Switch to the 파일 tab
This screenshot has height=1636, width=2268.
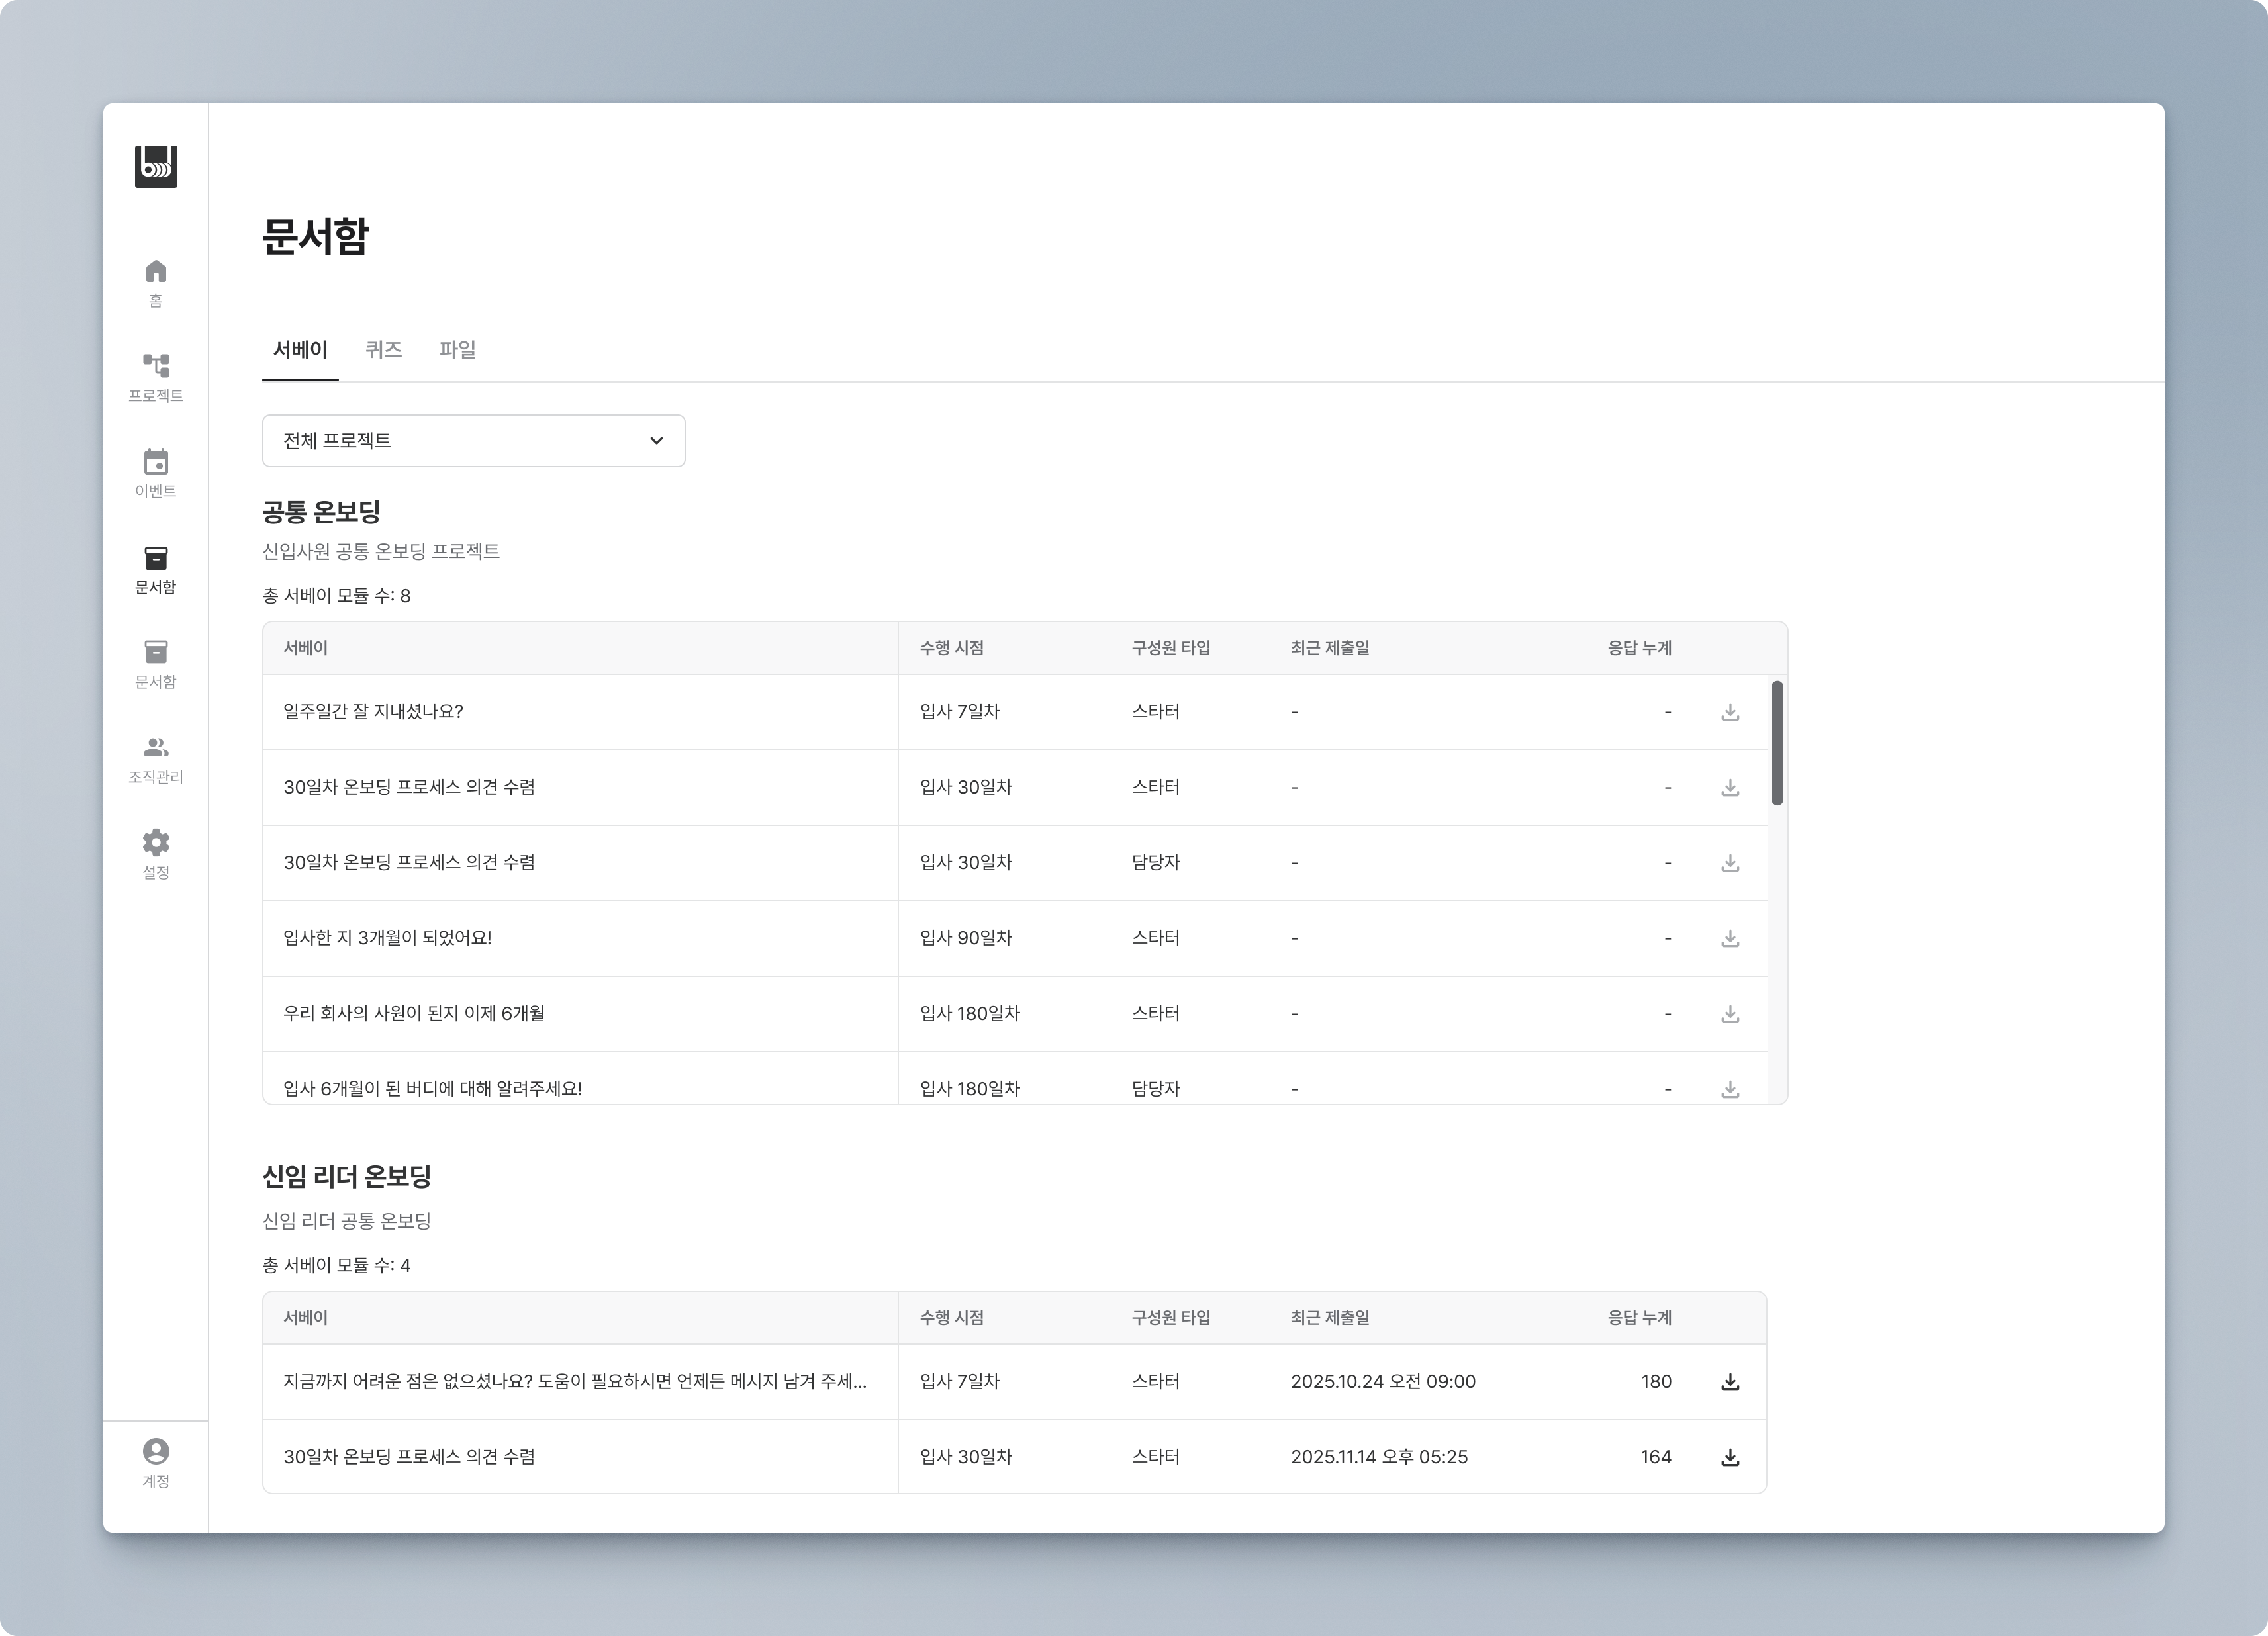[x=457, y=350]
